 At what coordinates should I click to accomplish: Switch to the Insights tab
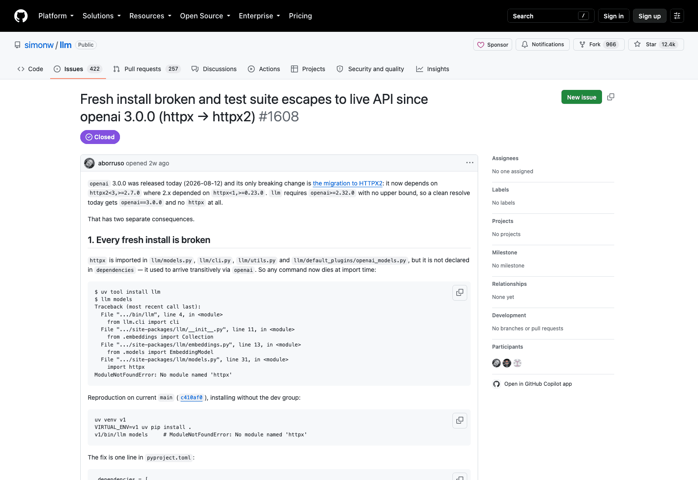click(433, 69)
